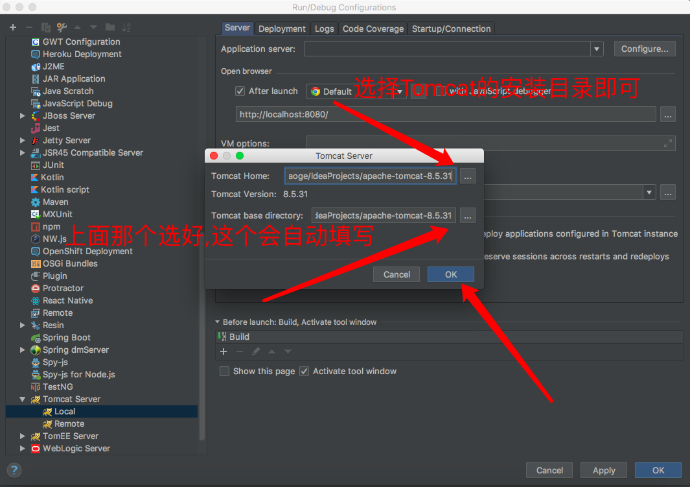Image resolution: width=690 pixels, height=487 pixels.
Task: Select the Java Scratch entry
Action: tap(68, 91)
